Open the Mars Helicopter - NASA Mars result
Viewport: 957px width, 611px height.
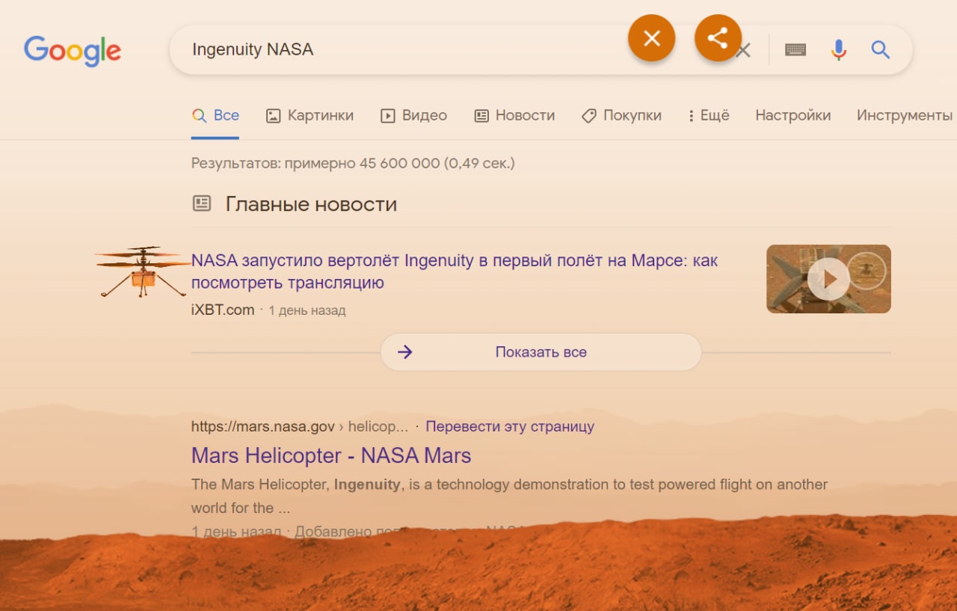point(331,455)
